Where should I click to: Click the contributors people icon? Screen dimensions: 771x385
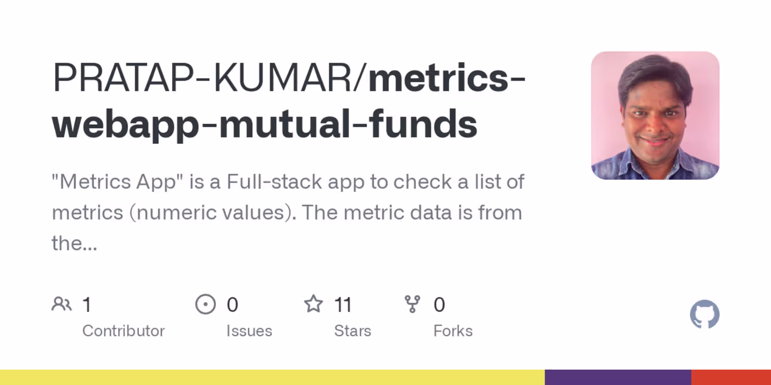[x=62, y=304]
